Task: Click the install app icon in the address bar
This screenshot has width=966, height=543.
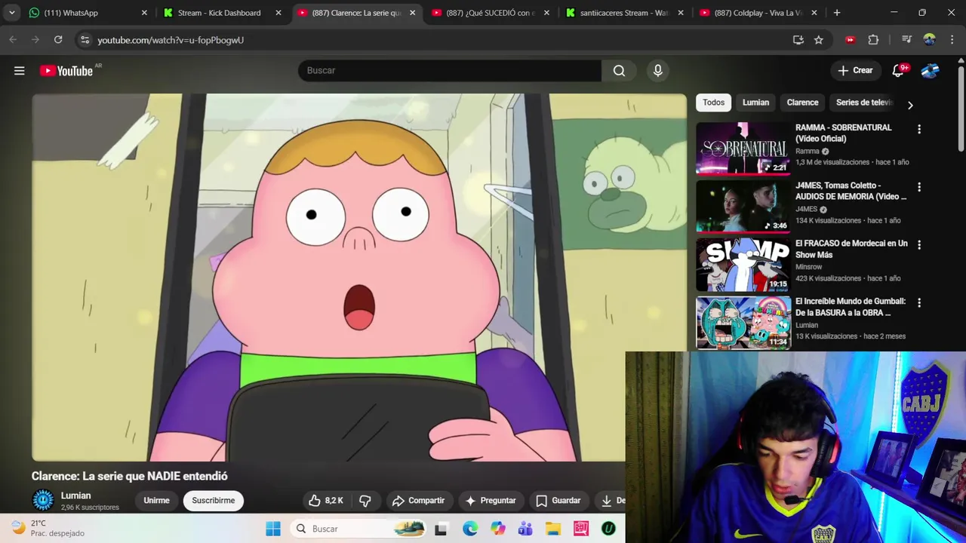Action: (x=798, y=40)
